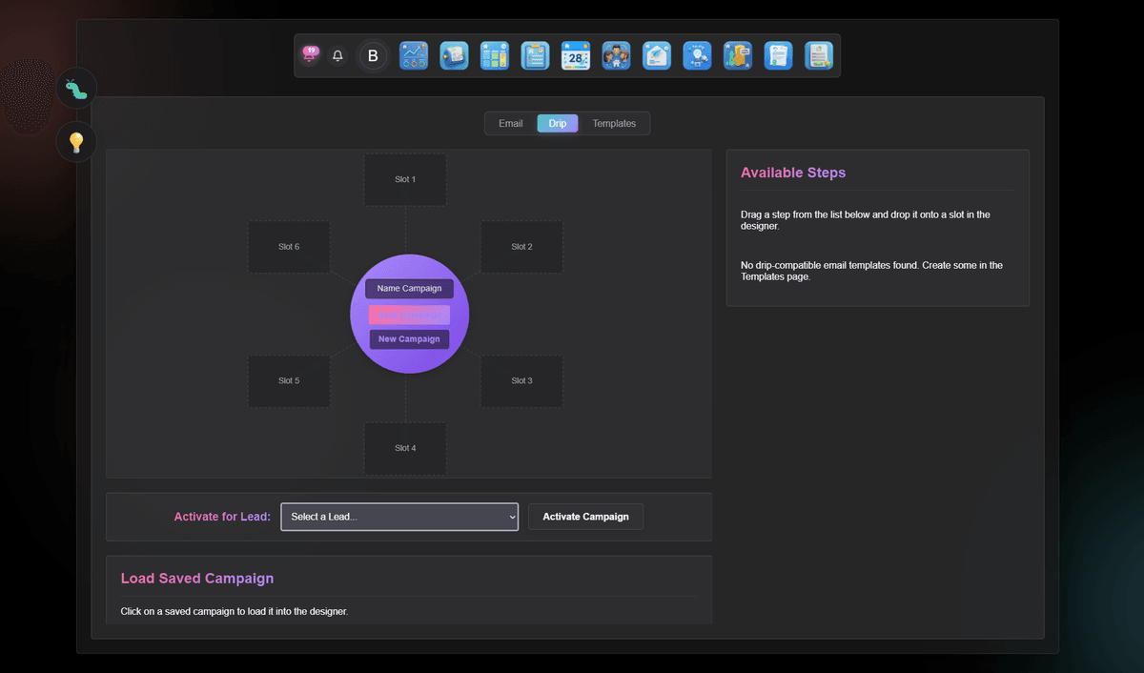Open the people/contacts group icon
The width and height of the screenshot is (1144, 673).
[x=616, y=56]
